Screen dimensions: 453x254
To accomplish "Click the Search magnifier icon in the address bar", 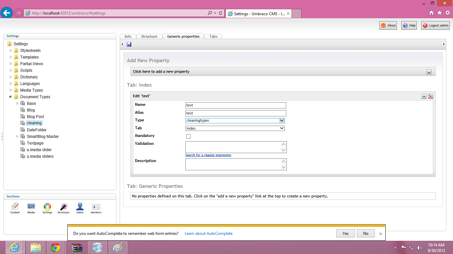I will [x=210, y=13].
